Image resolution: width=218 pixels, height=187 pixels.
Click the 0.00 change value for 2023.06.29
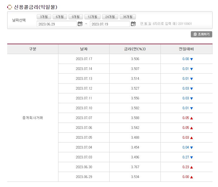186,177
